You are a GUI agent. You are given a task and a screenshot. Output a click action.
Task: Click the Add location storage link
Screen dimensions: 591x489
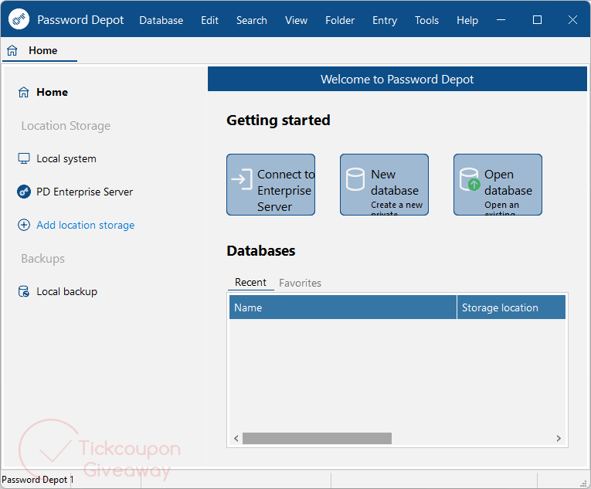tap(86, 225)
